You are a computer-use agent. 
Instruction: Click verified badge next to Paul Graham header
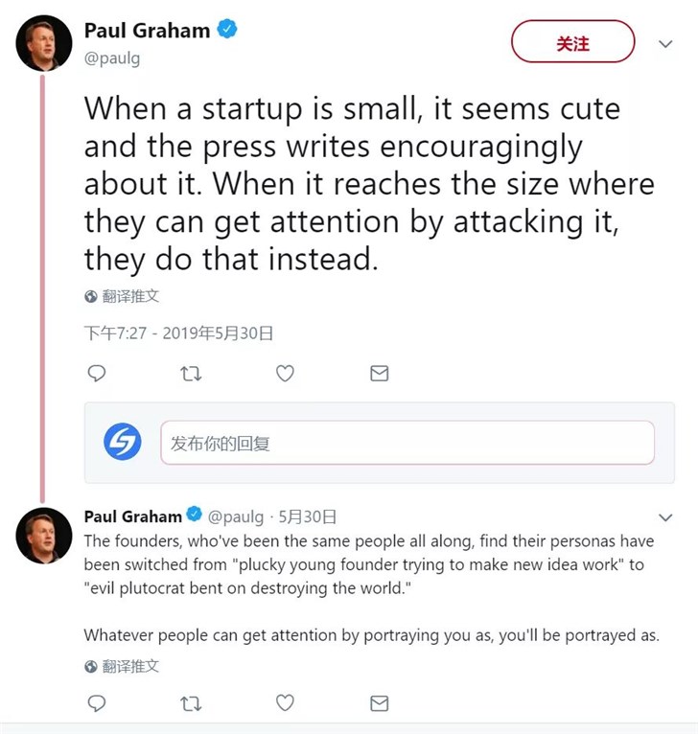[x=226, y=31]
